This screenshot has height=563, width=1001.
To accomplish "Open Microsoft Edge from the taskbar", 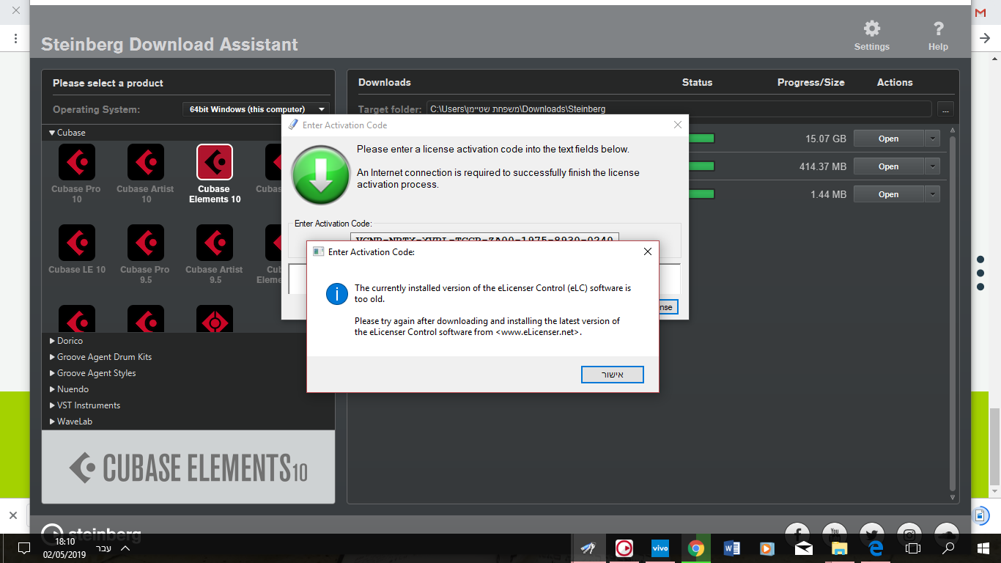I will [875, 548].
